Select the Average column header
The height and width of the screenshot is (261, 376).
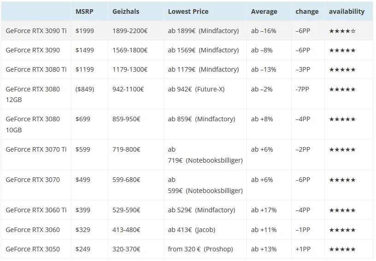[x=264, y=11]
